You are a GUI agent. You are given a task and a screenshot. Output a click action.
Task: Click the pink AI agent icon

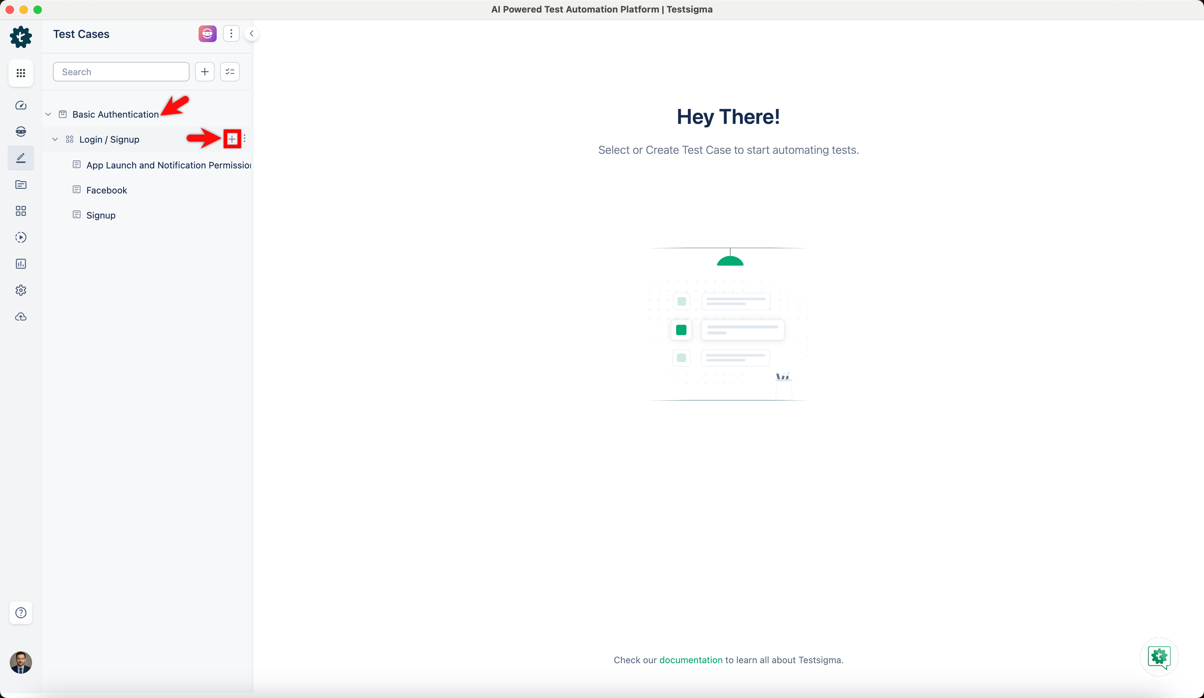tap(207, 33)
